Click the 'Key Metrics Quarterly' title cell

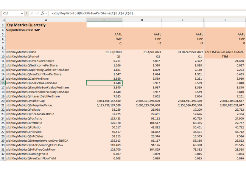tap(46, 25)
